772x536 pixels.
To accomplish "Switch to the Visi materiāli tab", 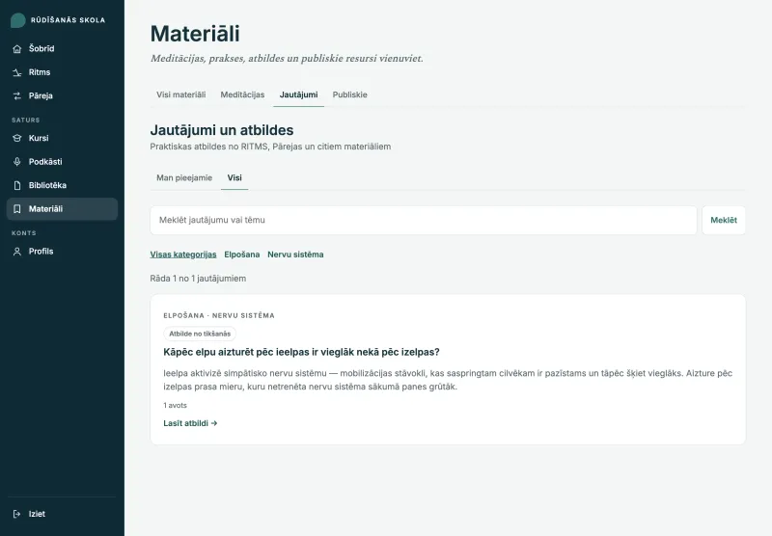I will 180,94.
